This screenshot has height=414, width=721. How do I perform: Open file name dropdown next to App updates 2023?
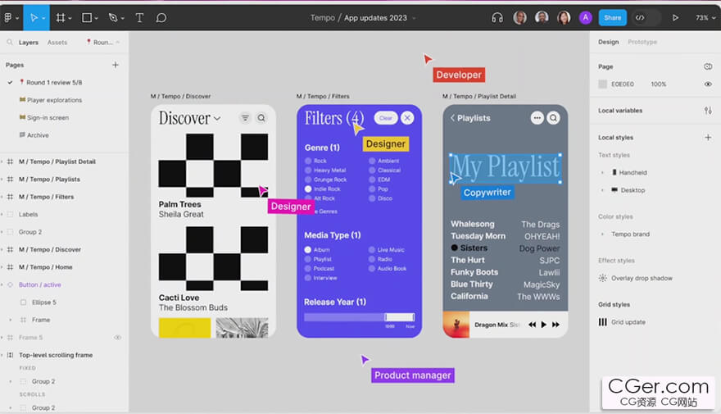click(414, 18)
